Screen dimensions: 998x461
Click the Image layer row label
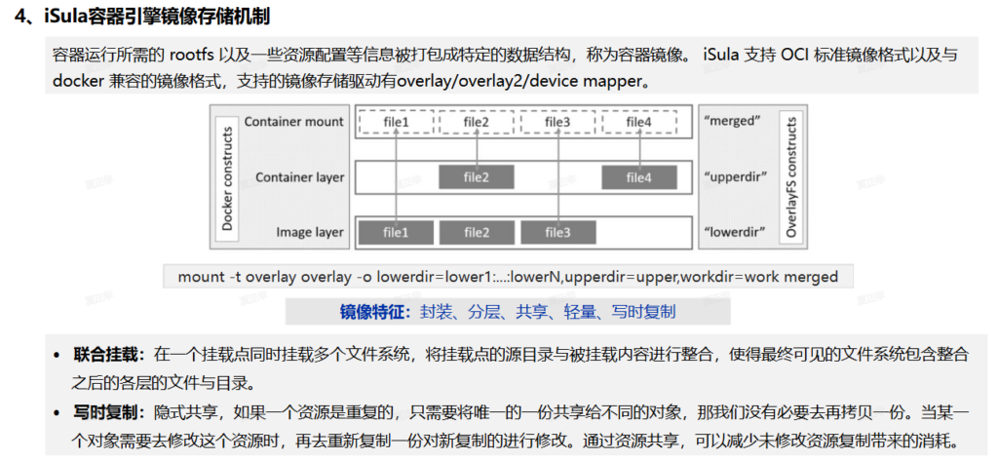point(308,233)
